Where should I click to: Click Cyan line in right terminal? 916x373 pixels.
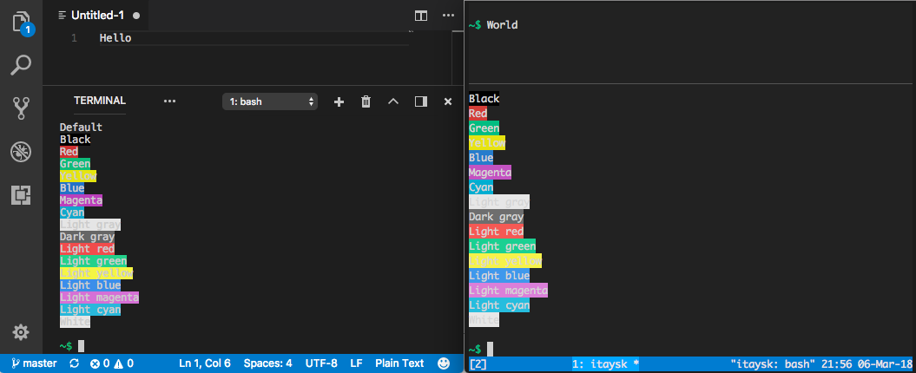(x=481, y=187)
